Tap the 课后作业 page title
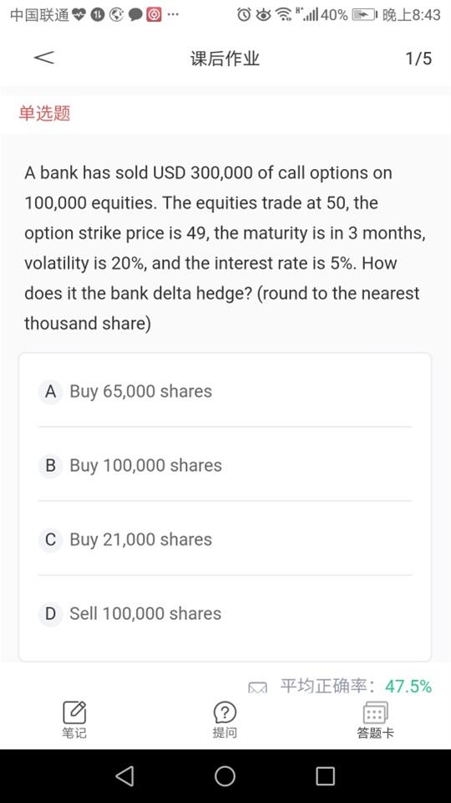451x803 pixels. (x=225, y=59)
